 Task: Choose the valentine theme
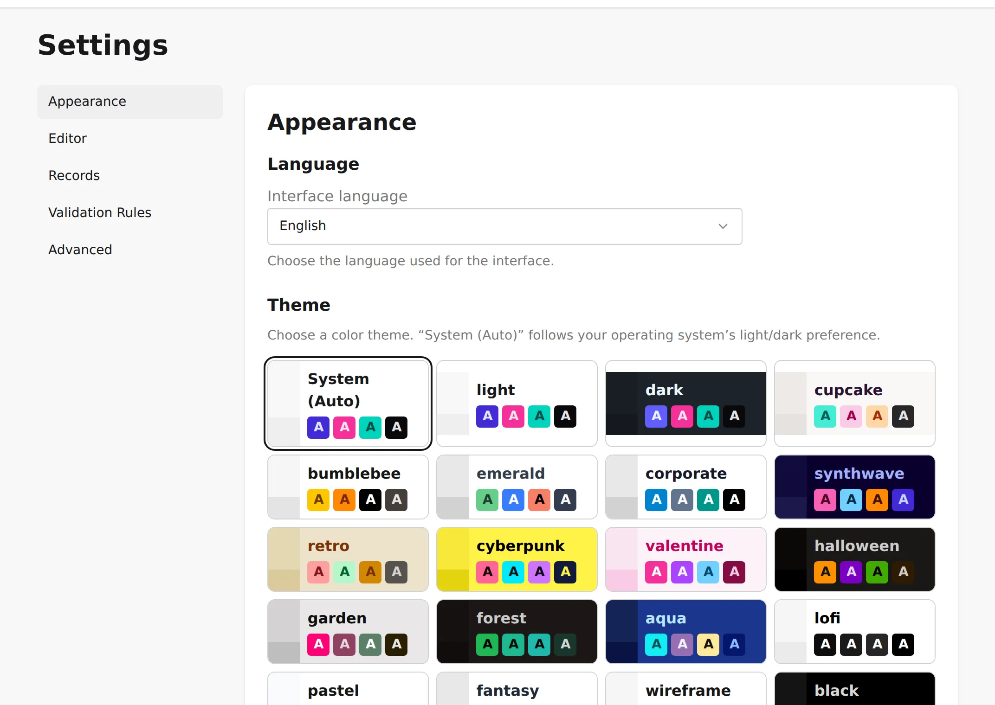click(686, 559)
